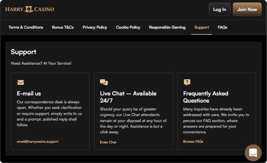View the Cookie Policy tab
The image size is (267, 163).
[x=128, y=27]
